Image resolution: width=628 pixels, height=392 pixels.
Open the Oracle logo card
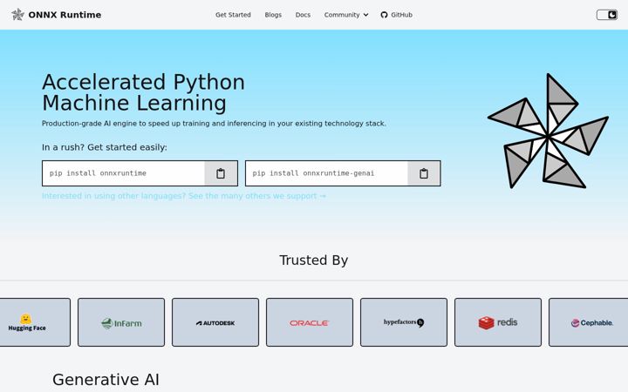(310, 322)
